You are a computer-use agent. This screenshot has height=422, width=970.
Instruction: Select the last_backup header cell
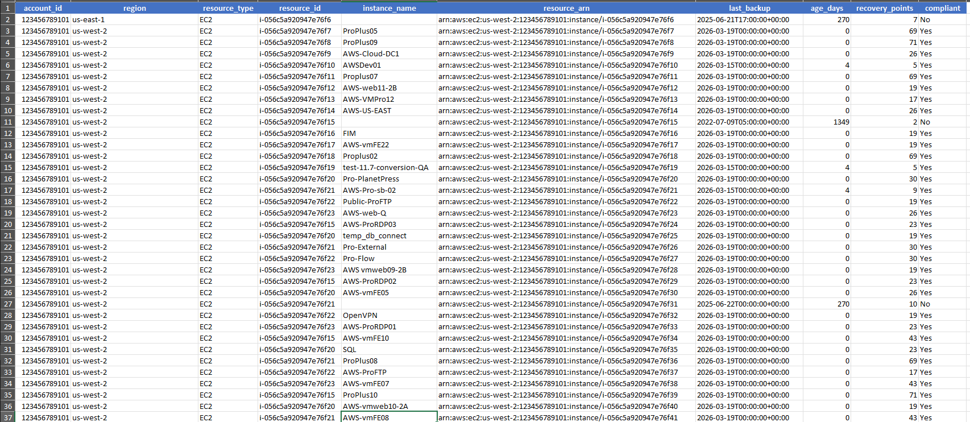coord(749,8)
